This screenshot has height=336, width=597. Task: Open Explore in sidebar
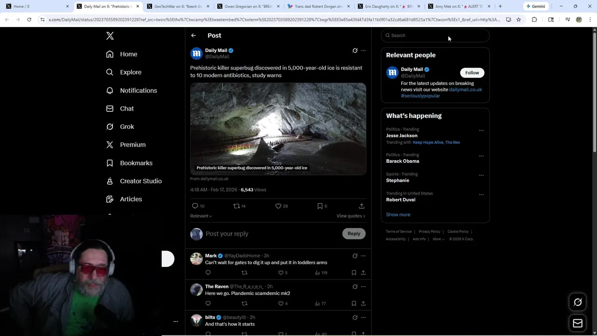tap(124, 72)
